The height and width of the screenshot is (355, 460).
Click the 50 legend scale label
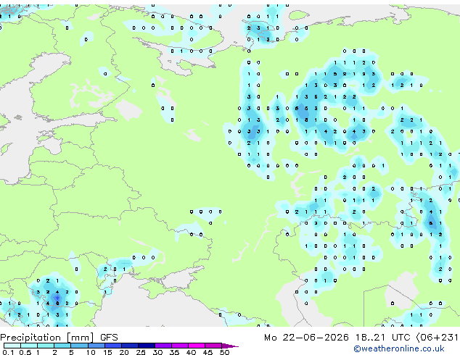[x=225, y=352]
